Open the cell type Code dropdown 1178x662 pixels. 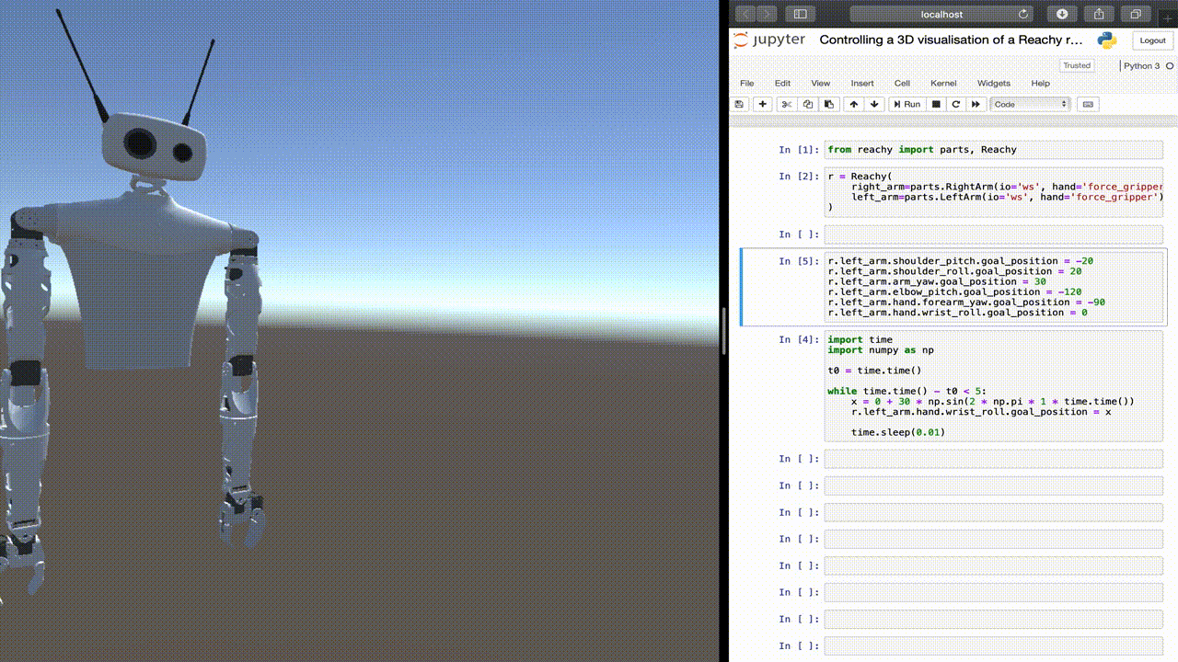(x=1031, y=104)
